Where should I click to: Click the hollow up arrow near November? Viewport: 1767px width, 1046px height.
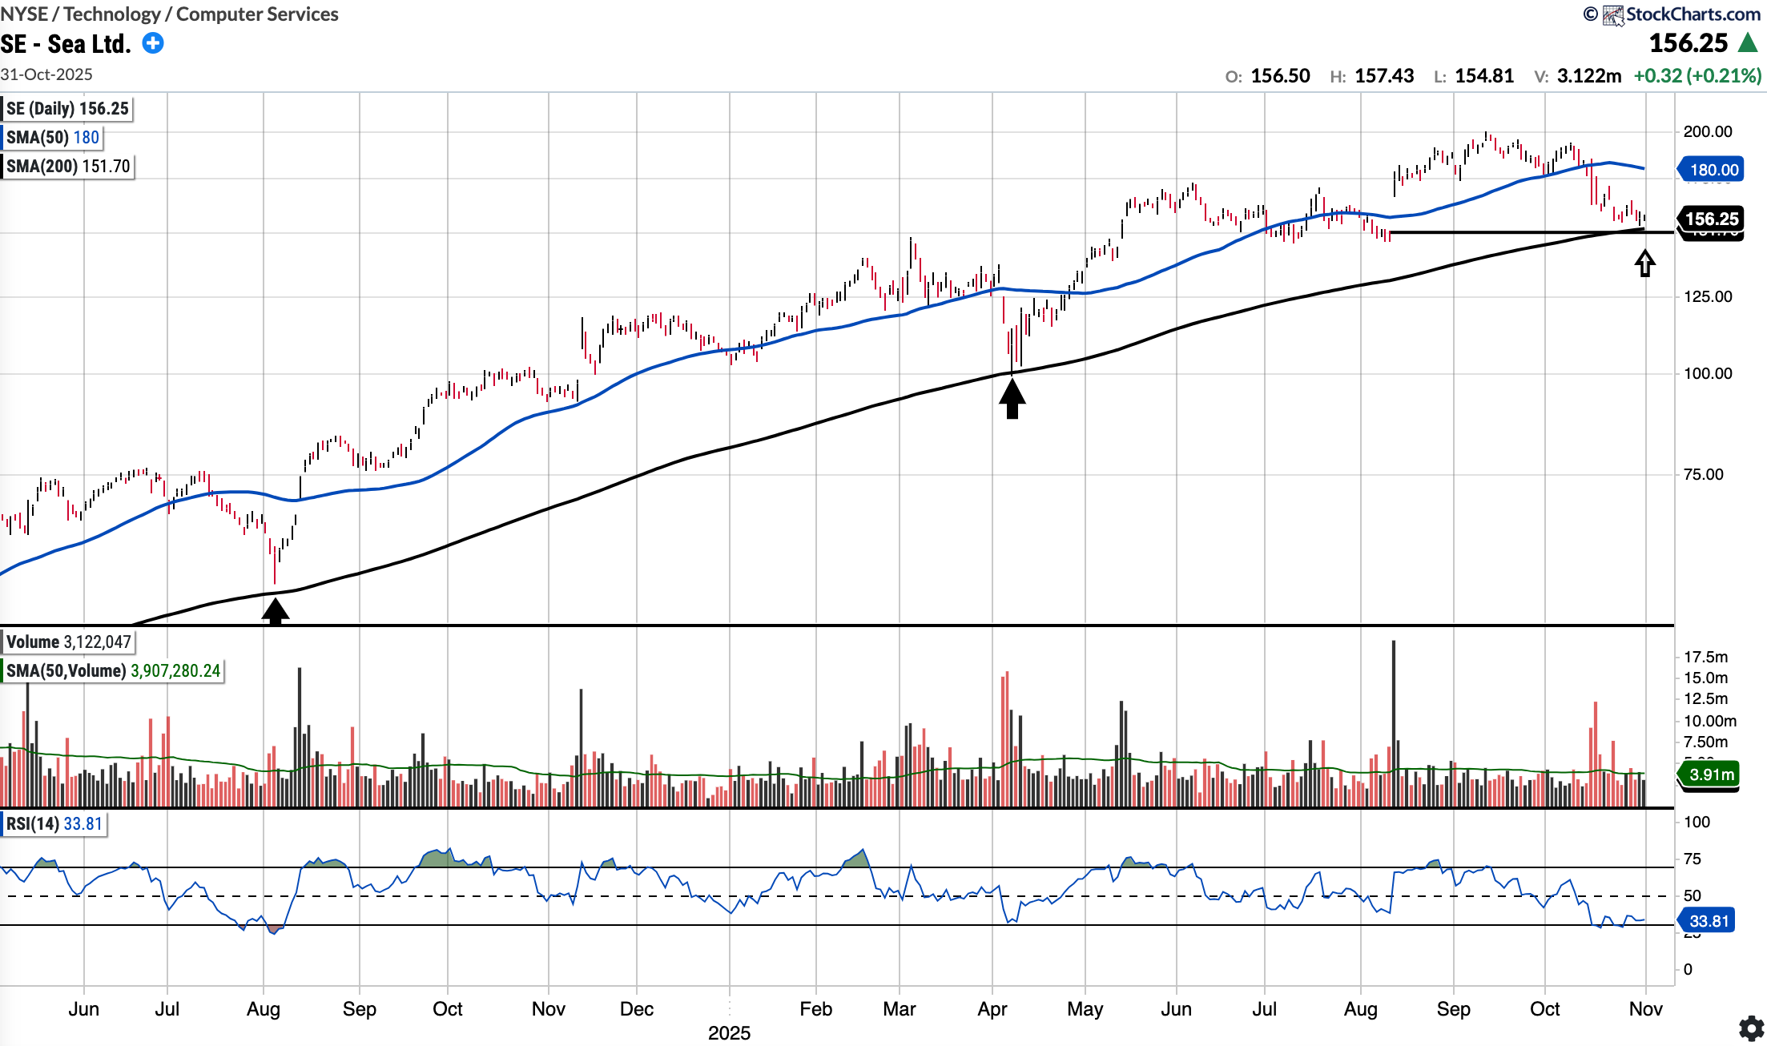1644,264
